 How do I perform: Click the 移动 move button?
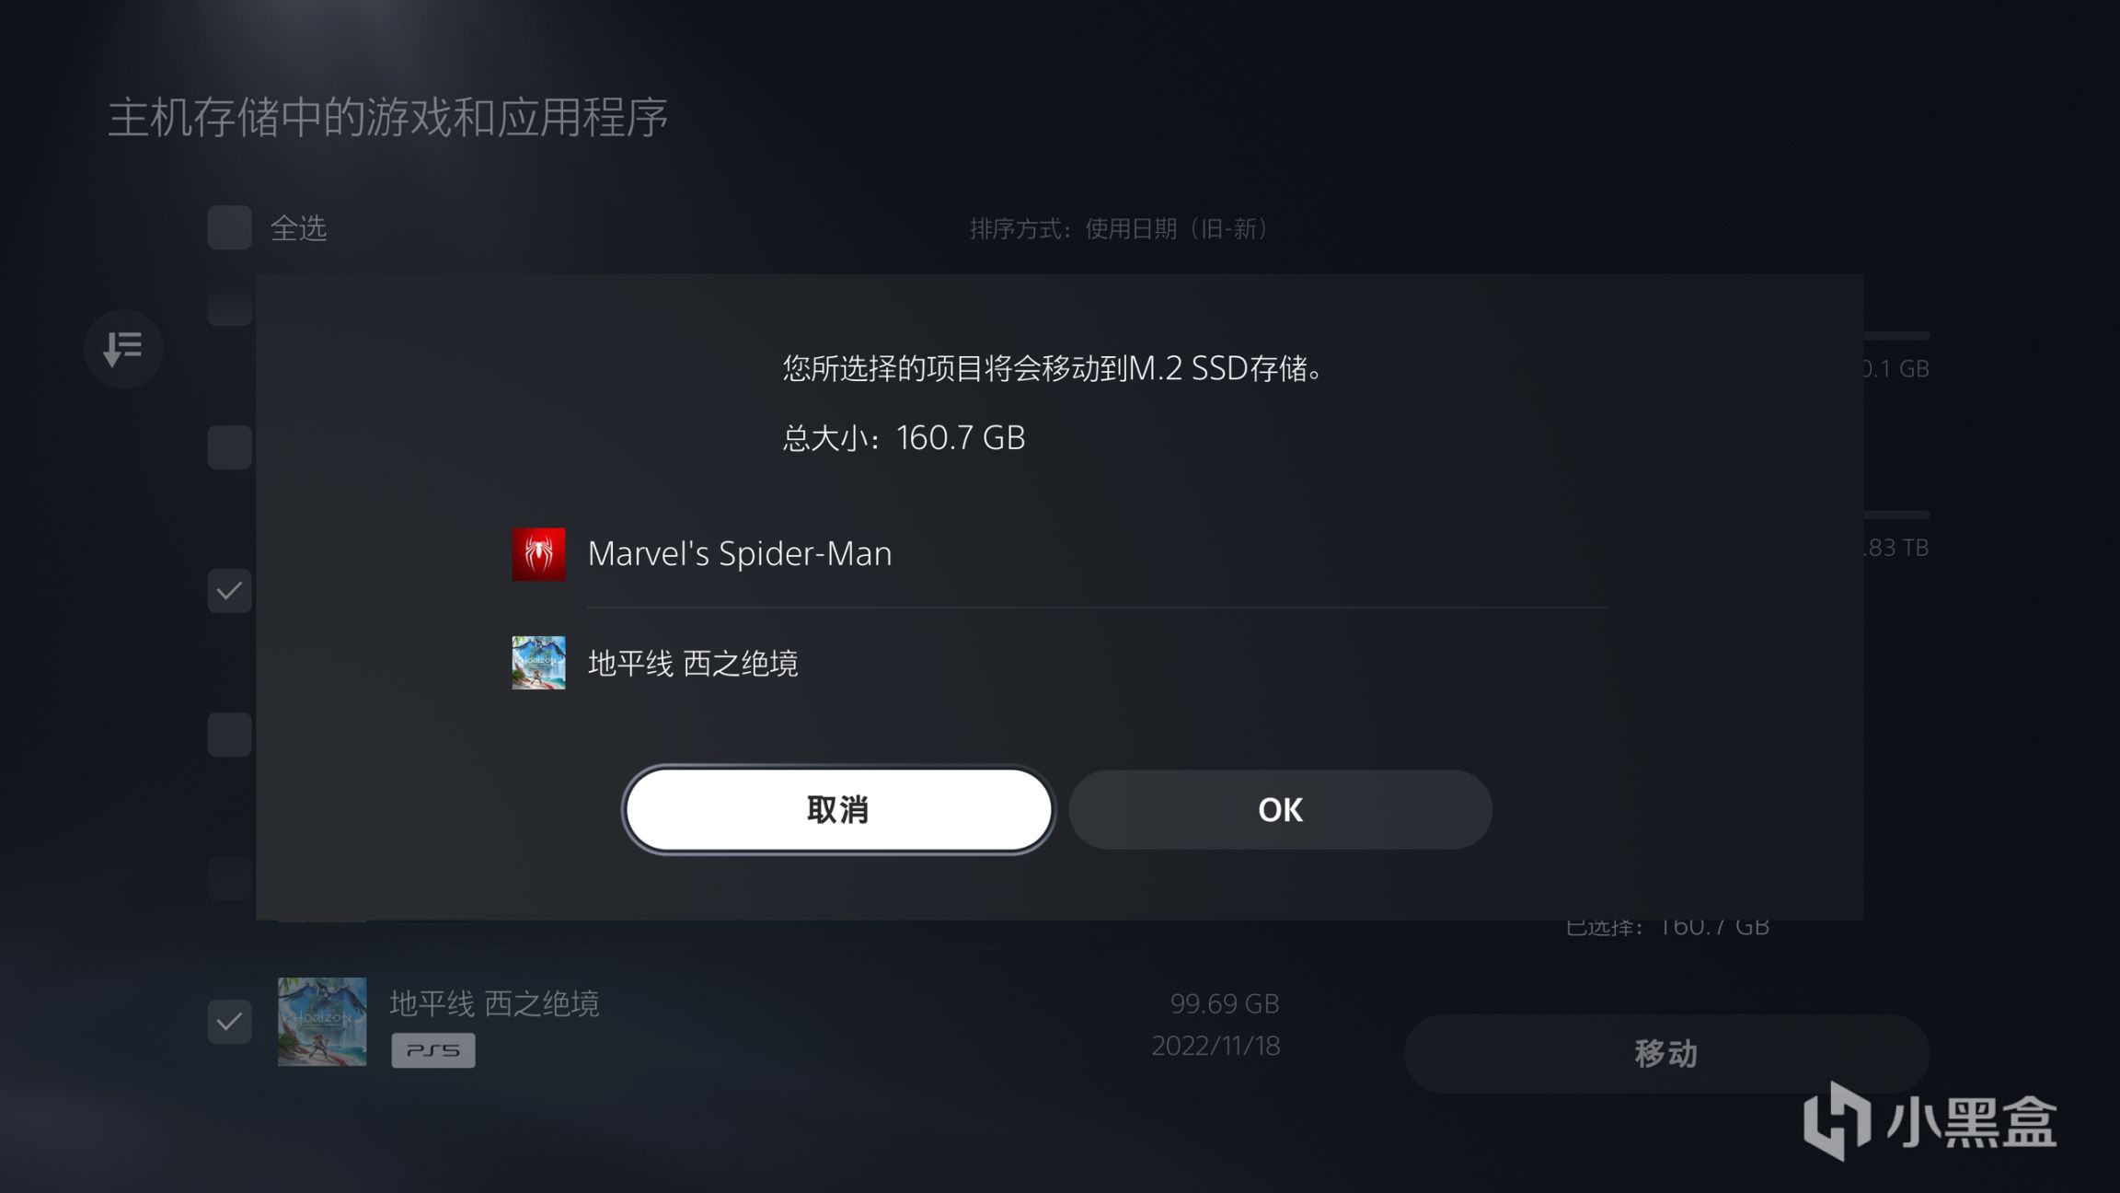(x=1666, y=1053)
